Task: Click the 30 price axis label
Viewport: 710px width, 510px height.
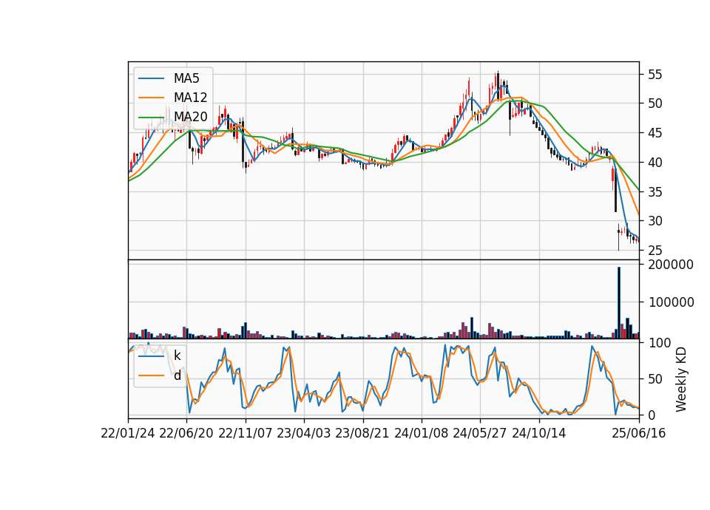Action: point(655,221)
